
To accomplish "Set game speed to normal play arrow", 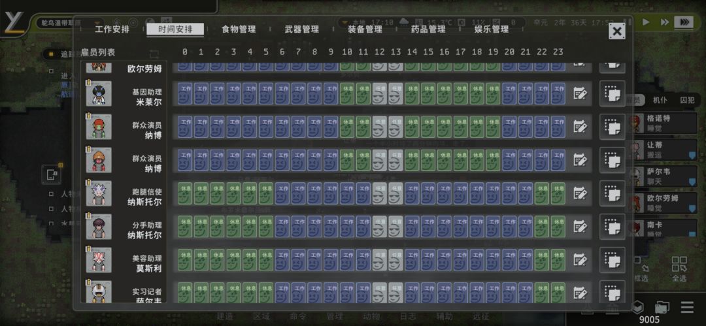I will (x=646, y=22).
